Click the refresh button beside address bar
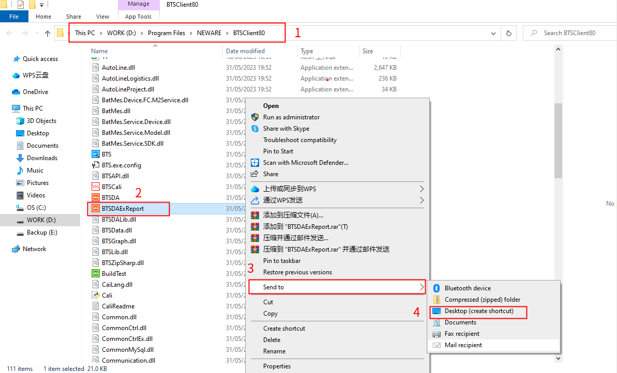The width and height of the screenshot is (617, 373). 509,33
